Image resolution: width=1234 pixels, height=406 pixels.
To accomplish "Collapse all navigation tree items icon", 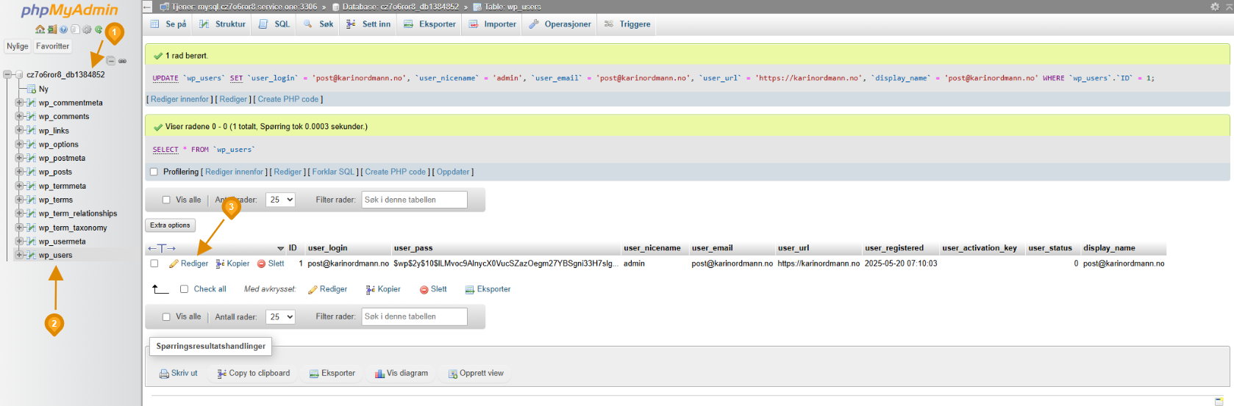I will click(x=111, y=61).
